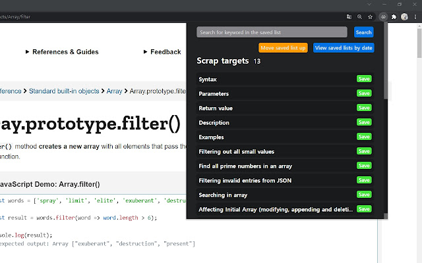Viewport: 422px width, 263px height.
Task: Save Filtering out all small values
Action: pos(364,151)
